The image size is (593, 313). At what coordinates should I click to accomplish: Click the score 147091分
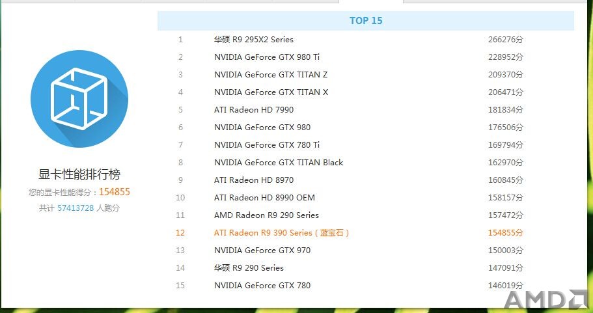(506, 268)
